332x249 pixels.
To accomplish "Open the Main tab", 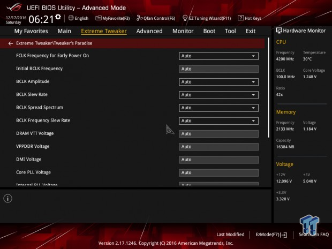I will (64, 31).
